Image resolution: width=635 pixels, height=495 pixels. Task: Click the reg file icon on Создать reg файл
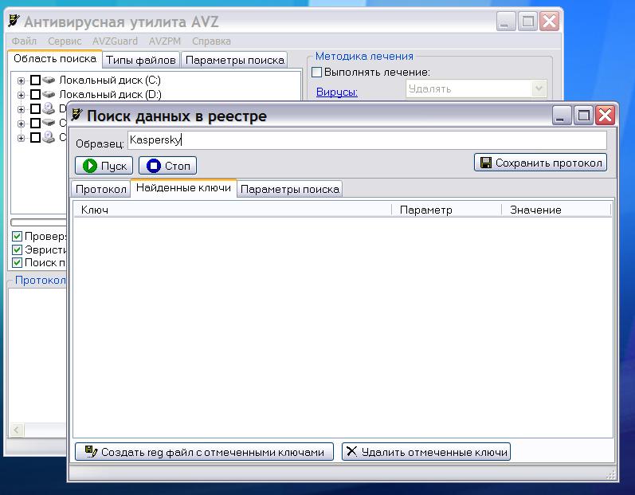click(91, 451)
